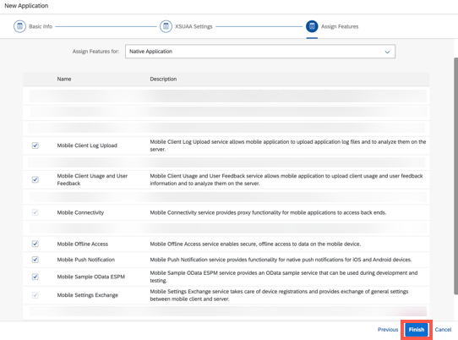Click the XSUAA Settings step icon

pos(166,26)
